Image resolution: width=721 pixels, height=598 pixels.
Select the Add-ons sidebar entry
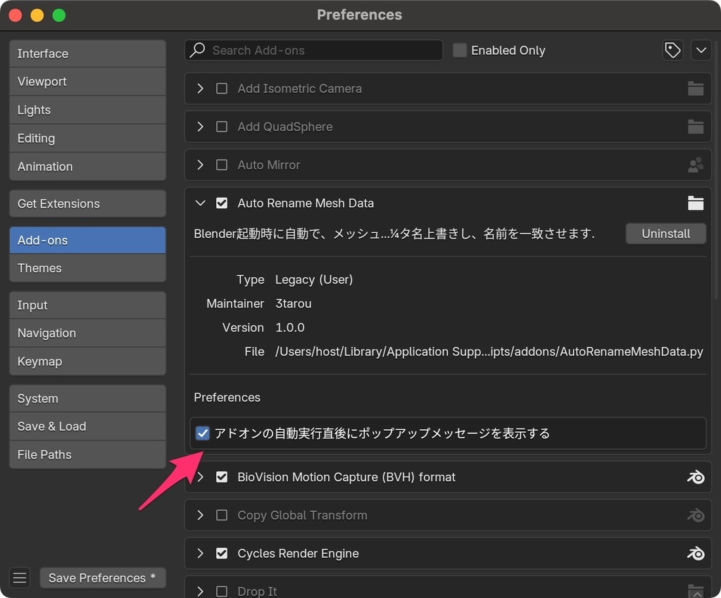click(87, 239)
